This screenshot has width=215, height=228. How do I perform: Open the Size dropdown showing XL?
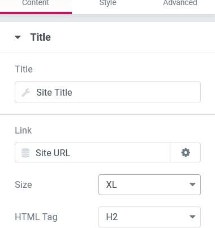click(x=149, y=184)
